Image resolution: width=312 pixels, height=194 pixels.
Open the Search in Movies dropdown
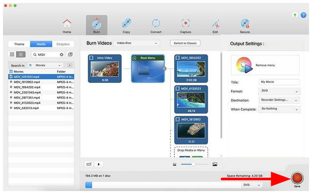pyautogui.click(x=45, y=65)
